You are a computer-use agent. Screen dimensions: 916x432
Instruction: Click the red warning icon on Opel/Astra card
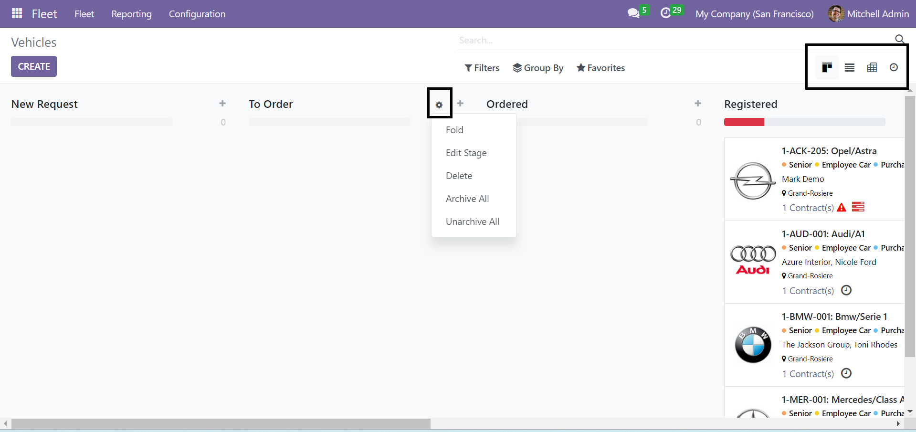(x=842, y=208)
